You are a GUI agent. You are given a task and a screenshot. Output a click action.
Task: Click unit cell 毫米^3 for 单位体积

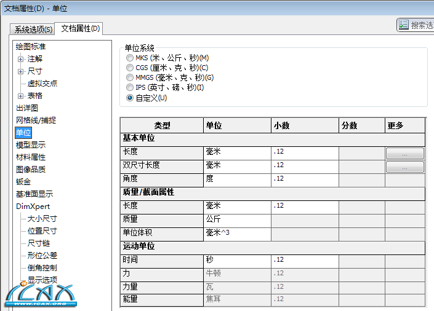[x=237, y=234]
